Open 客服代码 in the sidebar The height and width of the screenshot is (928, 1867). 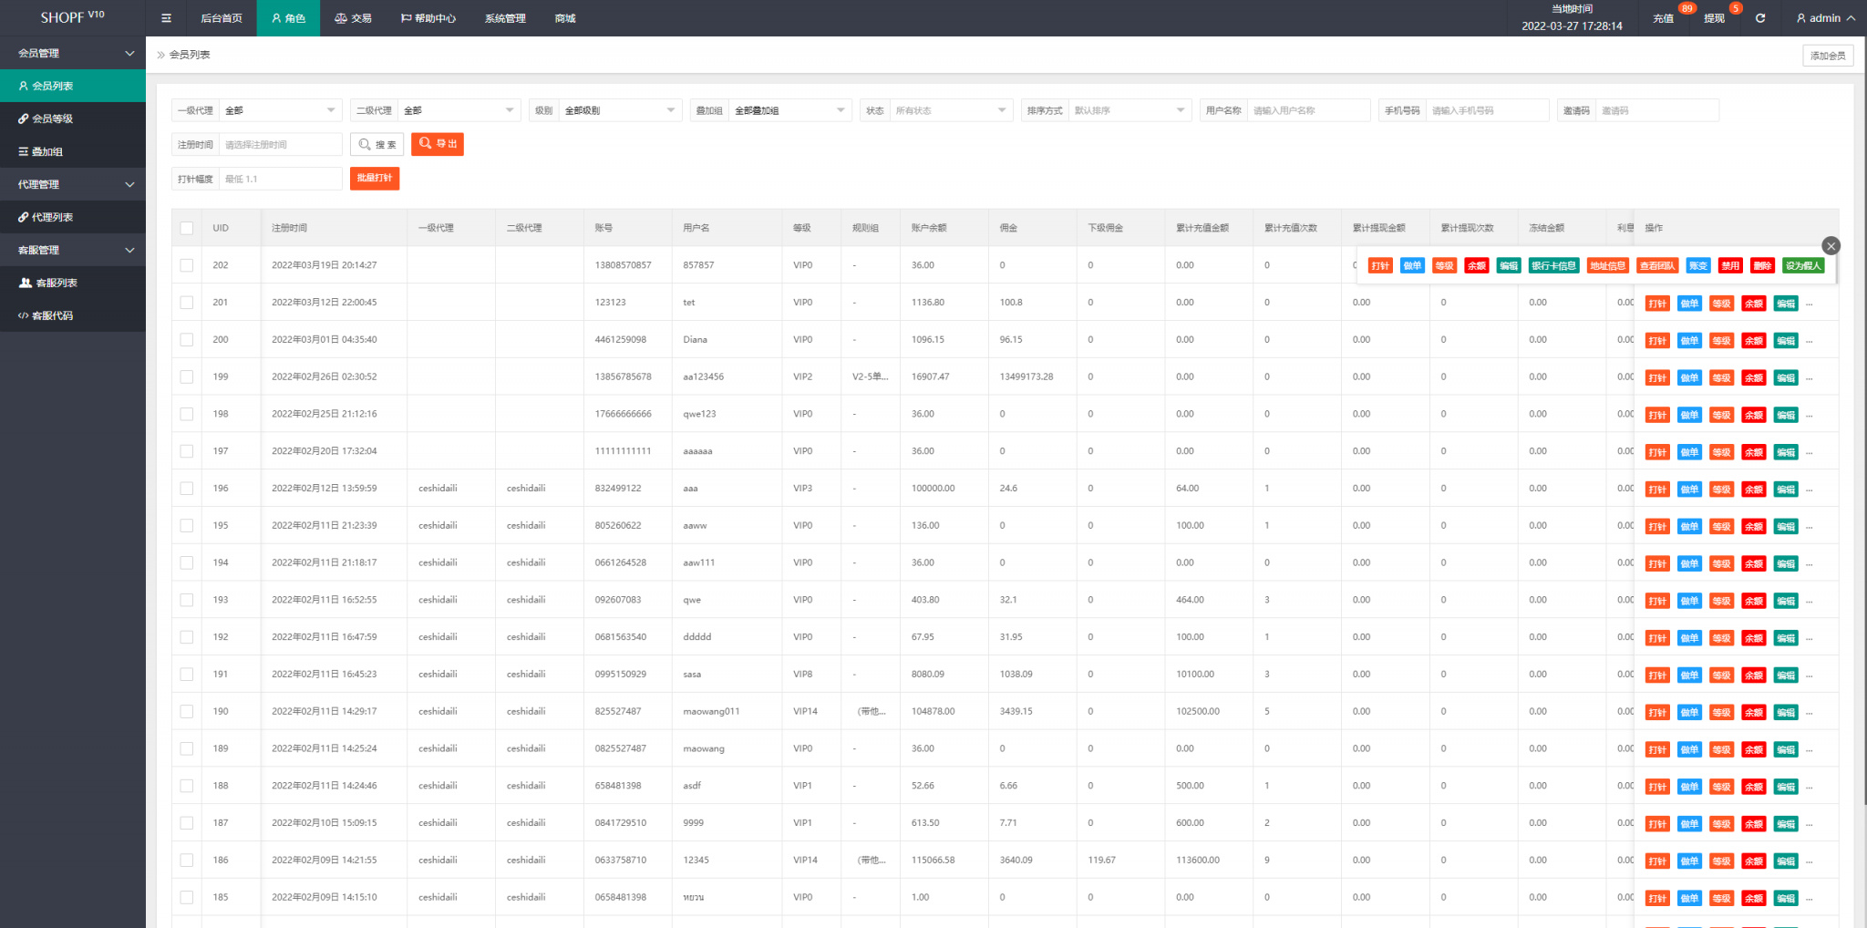pos(53,315)
